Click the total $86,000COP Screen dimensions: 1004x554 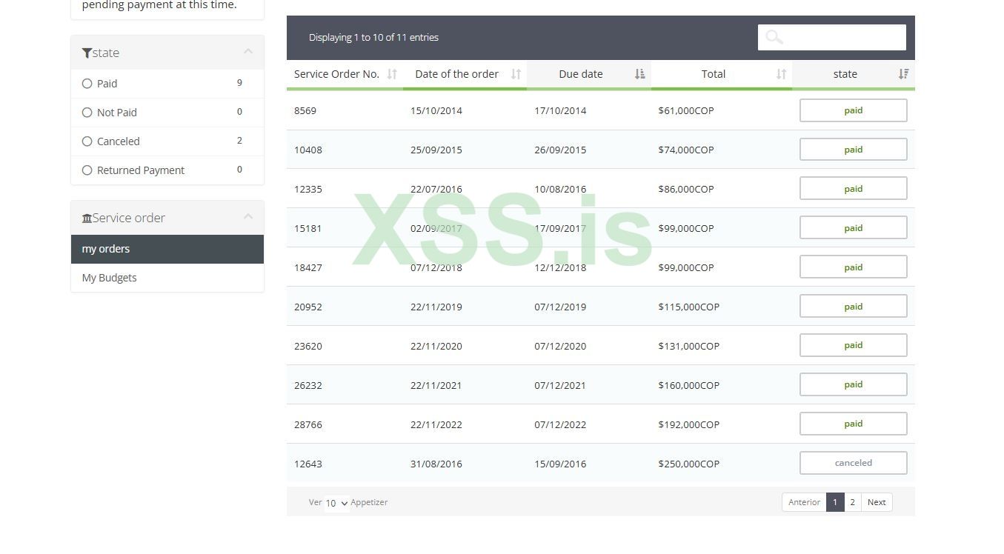tap(686, 190)
